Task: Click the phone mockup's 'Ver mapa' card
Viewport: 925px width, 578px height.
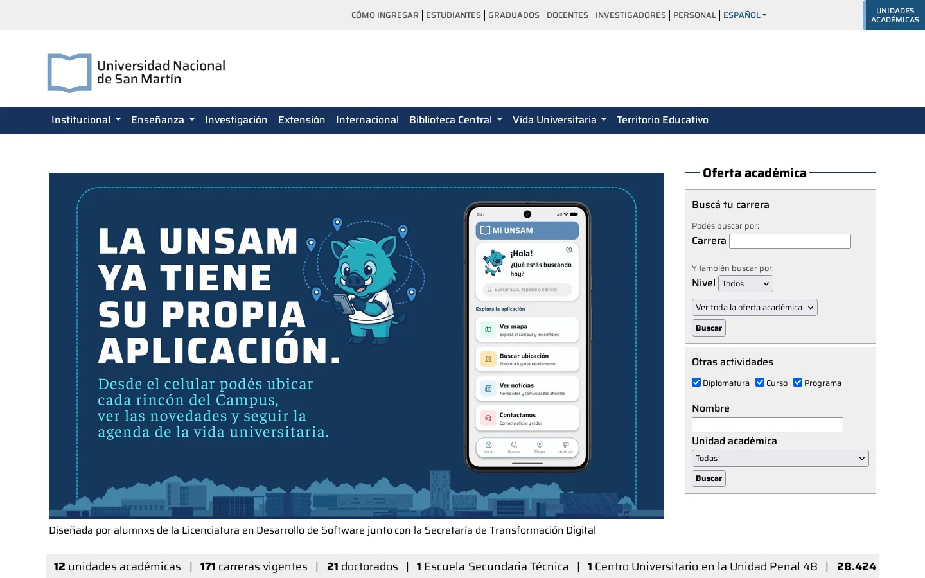Action: point(527,329)
